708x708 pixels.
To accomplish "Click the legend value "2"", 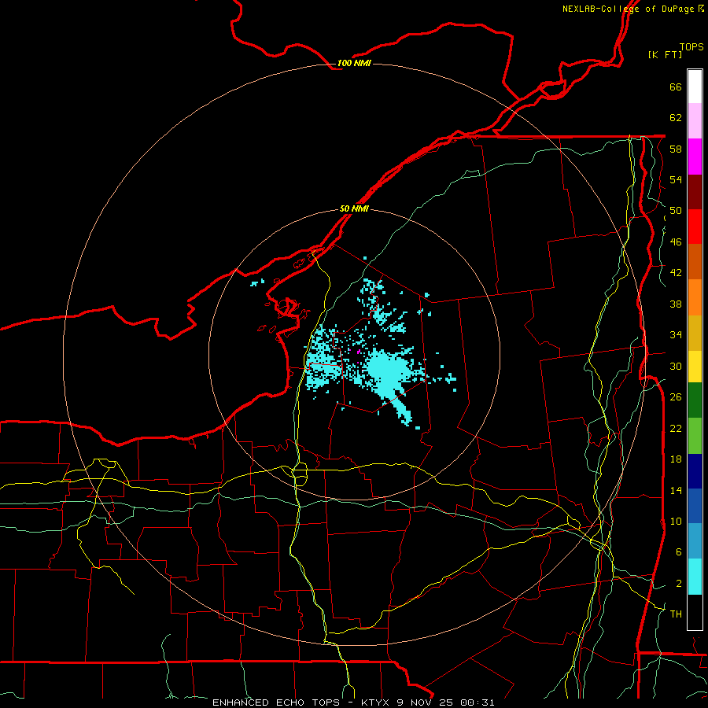I will (x=679, y=583).
